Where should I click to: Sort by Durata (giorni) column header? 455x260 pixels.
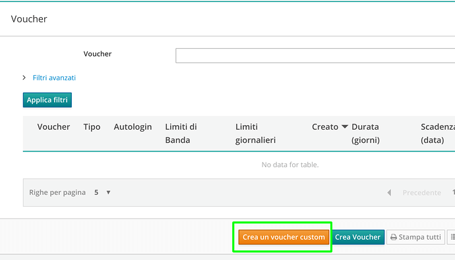click(x=365, y=134)
